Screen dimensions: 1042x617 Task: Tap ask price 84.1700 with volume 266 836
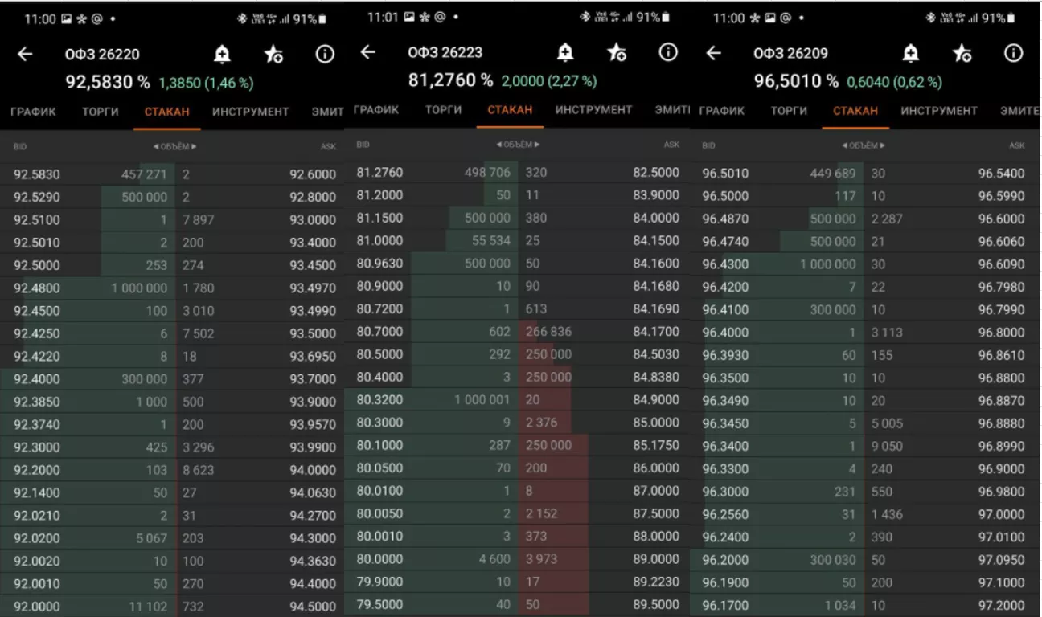point(656,331)
